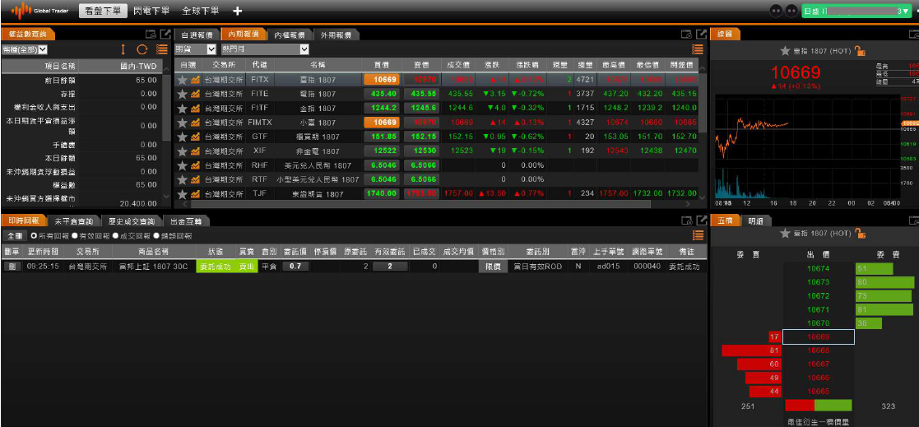Open the 幣種(全部) currency dropdown
The width and height of the screenshot is (919, 427).
26,49
